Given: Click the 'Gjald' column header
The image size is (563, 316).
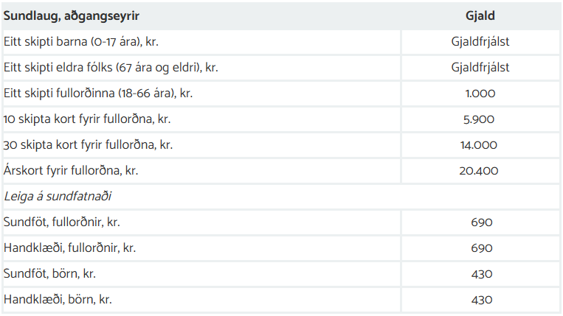Looking at the screenshot, I should click(480, 15).
